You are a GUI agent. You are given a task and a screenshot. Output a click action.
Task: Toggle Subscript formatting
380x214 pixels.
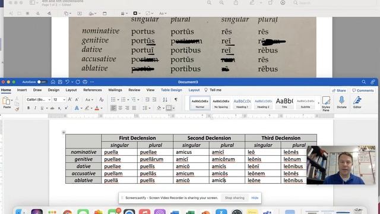coord(59,108)
